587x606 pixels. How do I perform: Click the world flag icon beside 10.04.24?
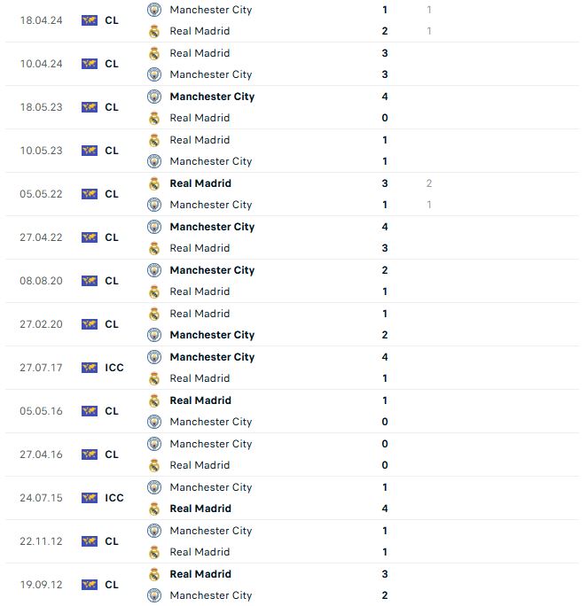(x=90, y=64)
